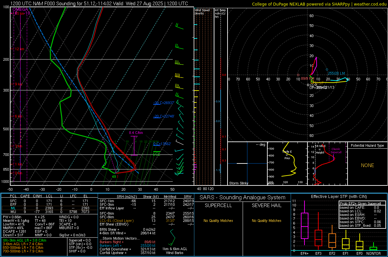Image resolution: width=388 pixels, height=257 pixels.
Task: Click the CINH column header
Action: tap(37, 196)
